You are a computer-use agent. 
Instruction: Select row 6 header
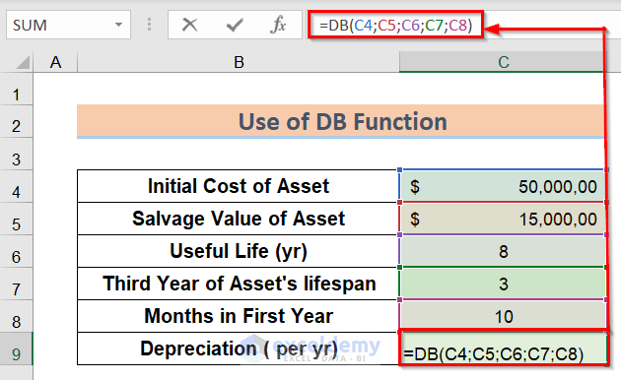tap(16, 251)
